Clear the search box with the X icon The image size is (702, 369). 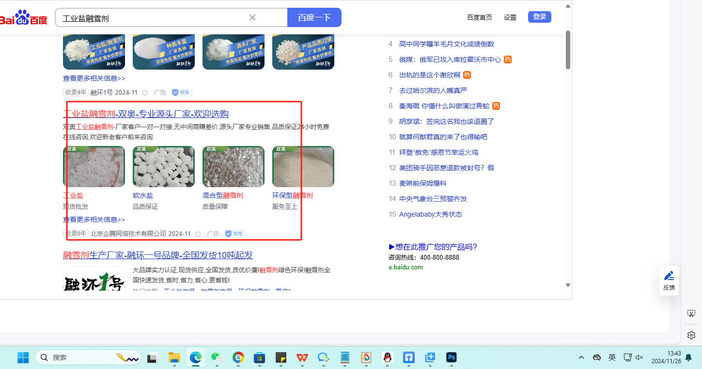[252, 17]
